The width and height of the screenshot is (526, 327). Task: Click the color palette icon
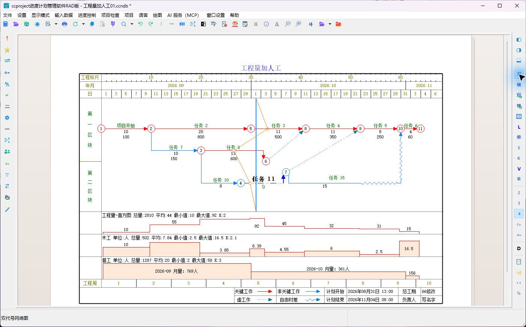tap(235, 24)
